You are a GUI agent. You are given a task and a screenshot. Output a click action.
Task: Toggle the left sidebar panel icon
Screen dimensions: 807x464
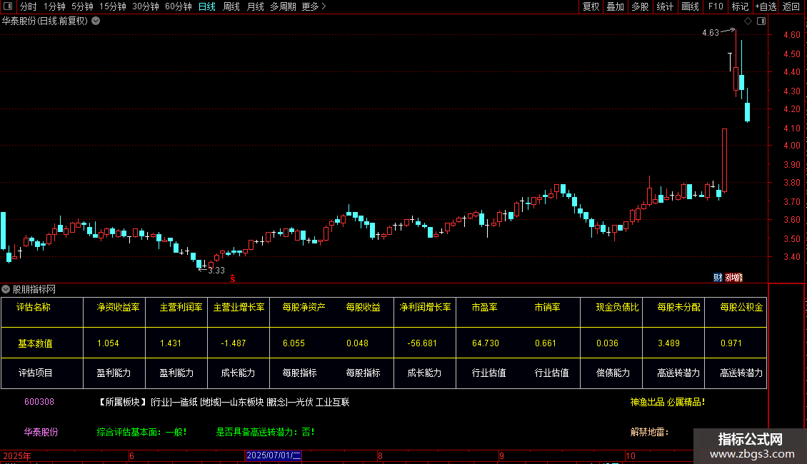[8, 6]
